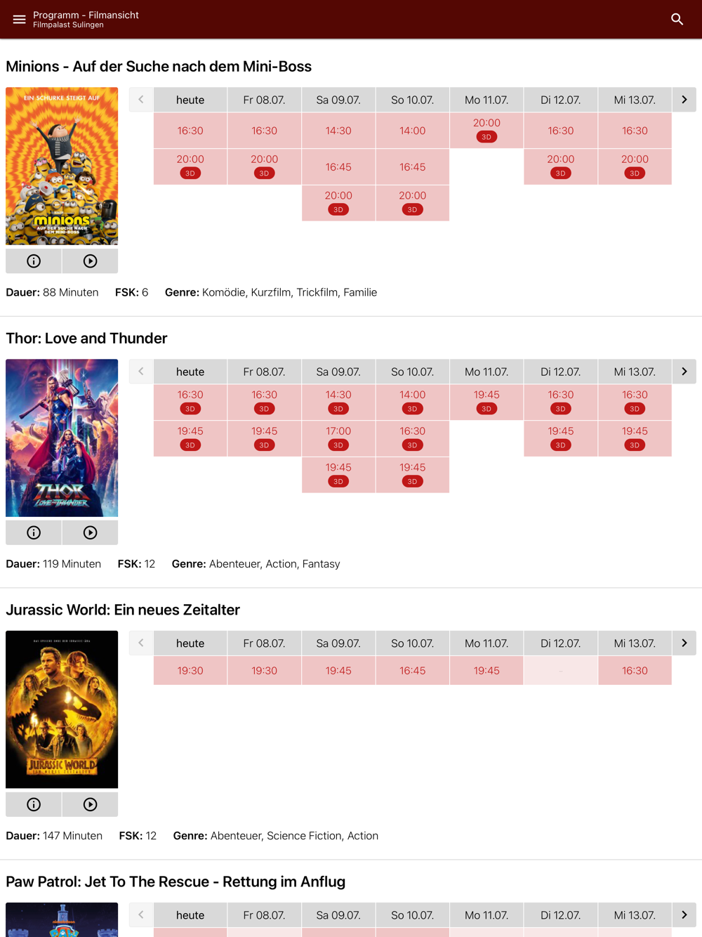Select Sa 09.07. in the Thor schedule
This screenshot has width=702, height=937.
click(338, 372)
